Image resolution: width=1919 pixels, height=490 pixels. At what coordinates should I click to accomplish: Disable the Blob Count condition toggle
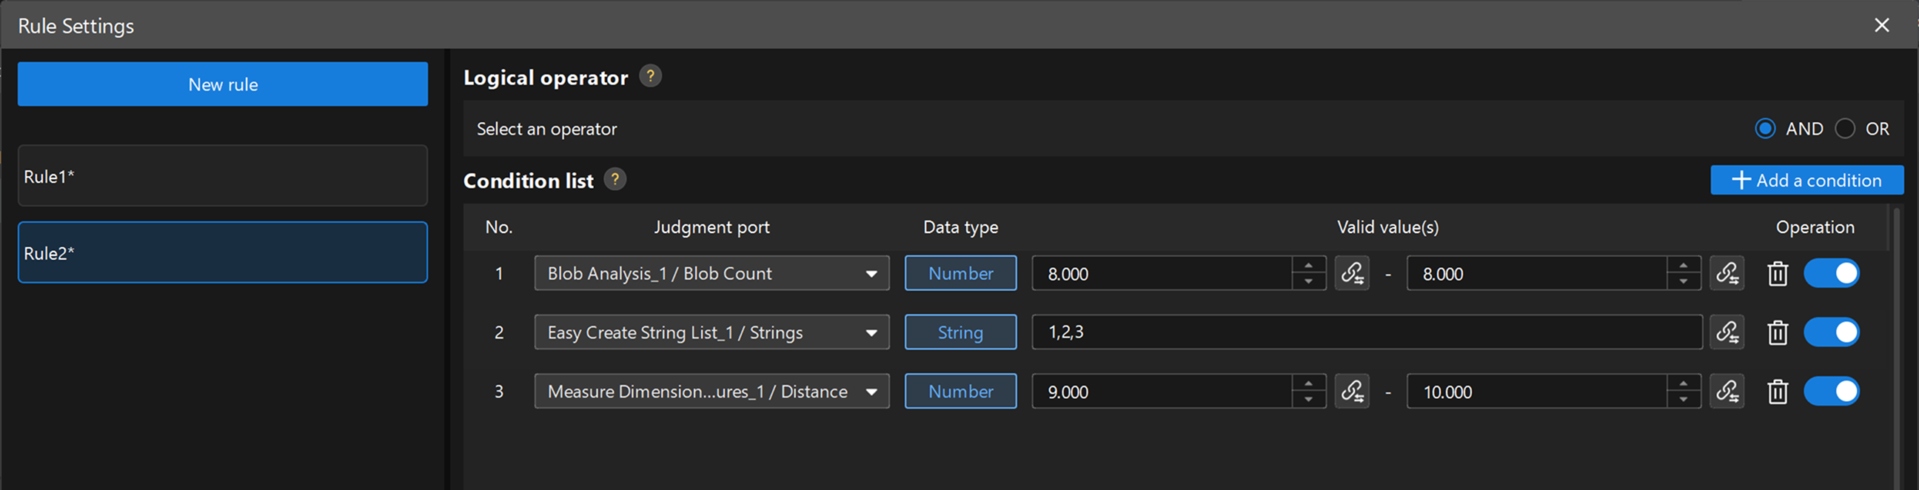[x=1831, y=273]
